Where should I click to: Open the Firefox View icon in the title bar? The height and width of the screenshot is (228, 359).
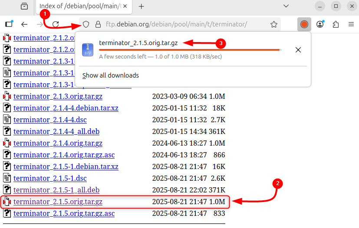click(24, 7)
